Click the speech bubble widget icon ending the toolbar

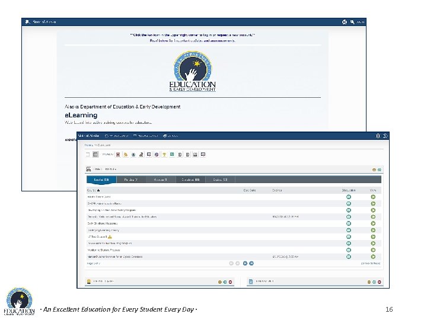203,154
